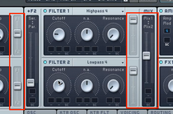Click the SC slot below Ser./Par. fader

[32, 100]
